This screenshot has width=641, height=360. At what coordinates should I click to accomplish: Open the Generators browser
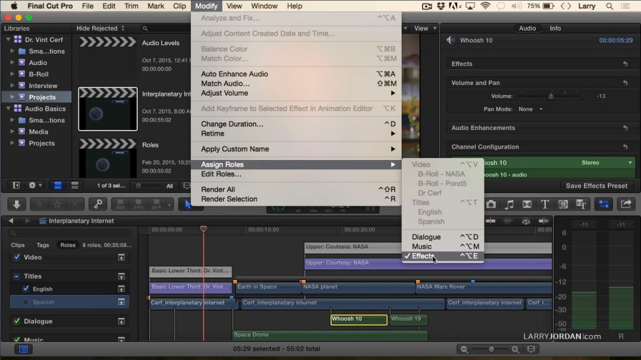tap(563, 204)
